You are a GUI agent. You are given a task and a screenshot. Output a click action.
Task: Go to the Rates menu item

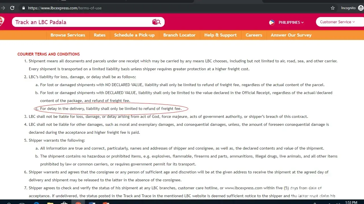[x=100, y=35]
